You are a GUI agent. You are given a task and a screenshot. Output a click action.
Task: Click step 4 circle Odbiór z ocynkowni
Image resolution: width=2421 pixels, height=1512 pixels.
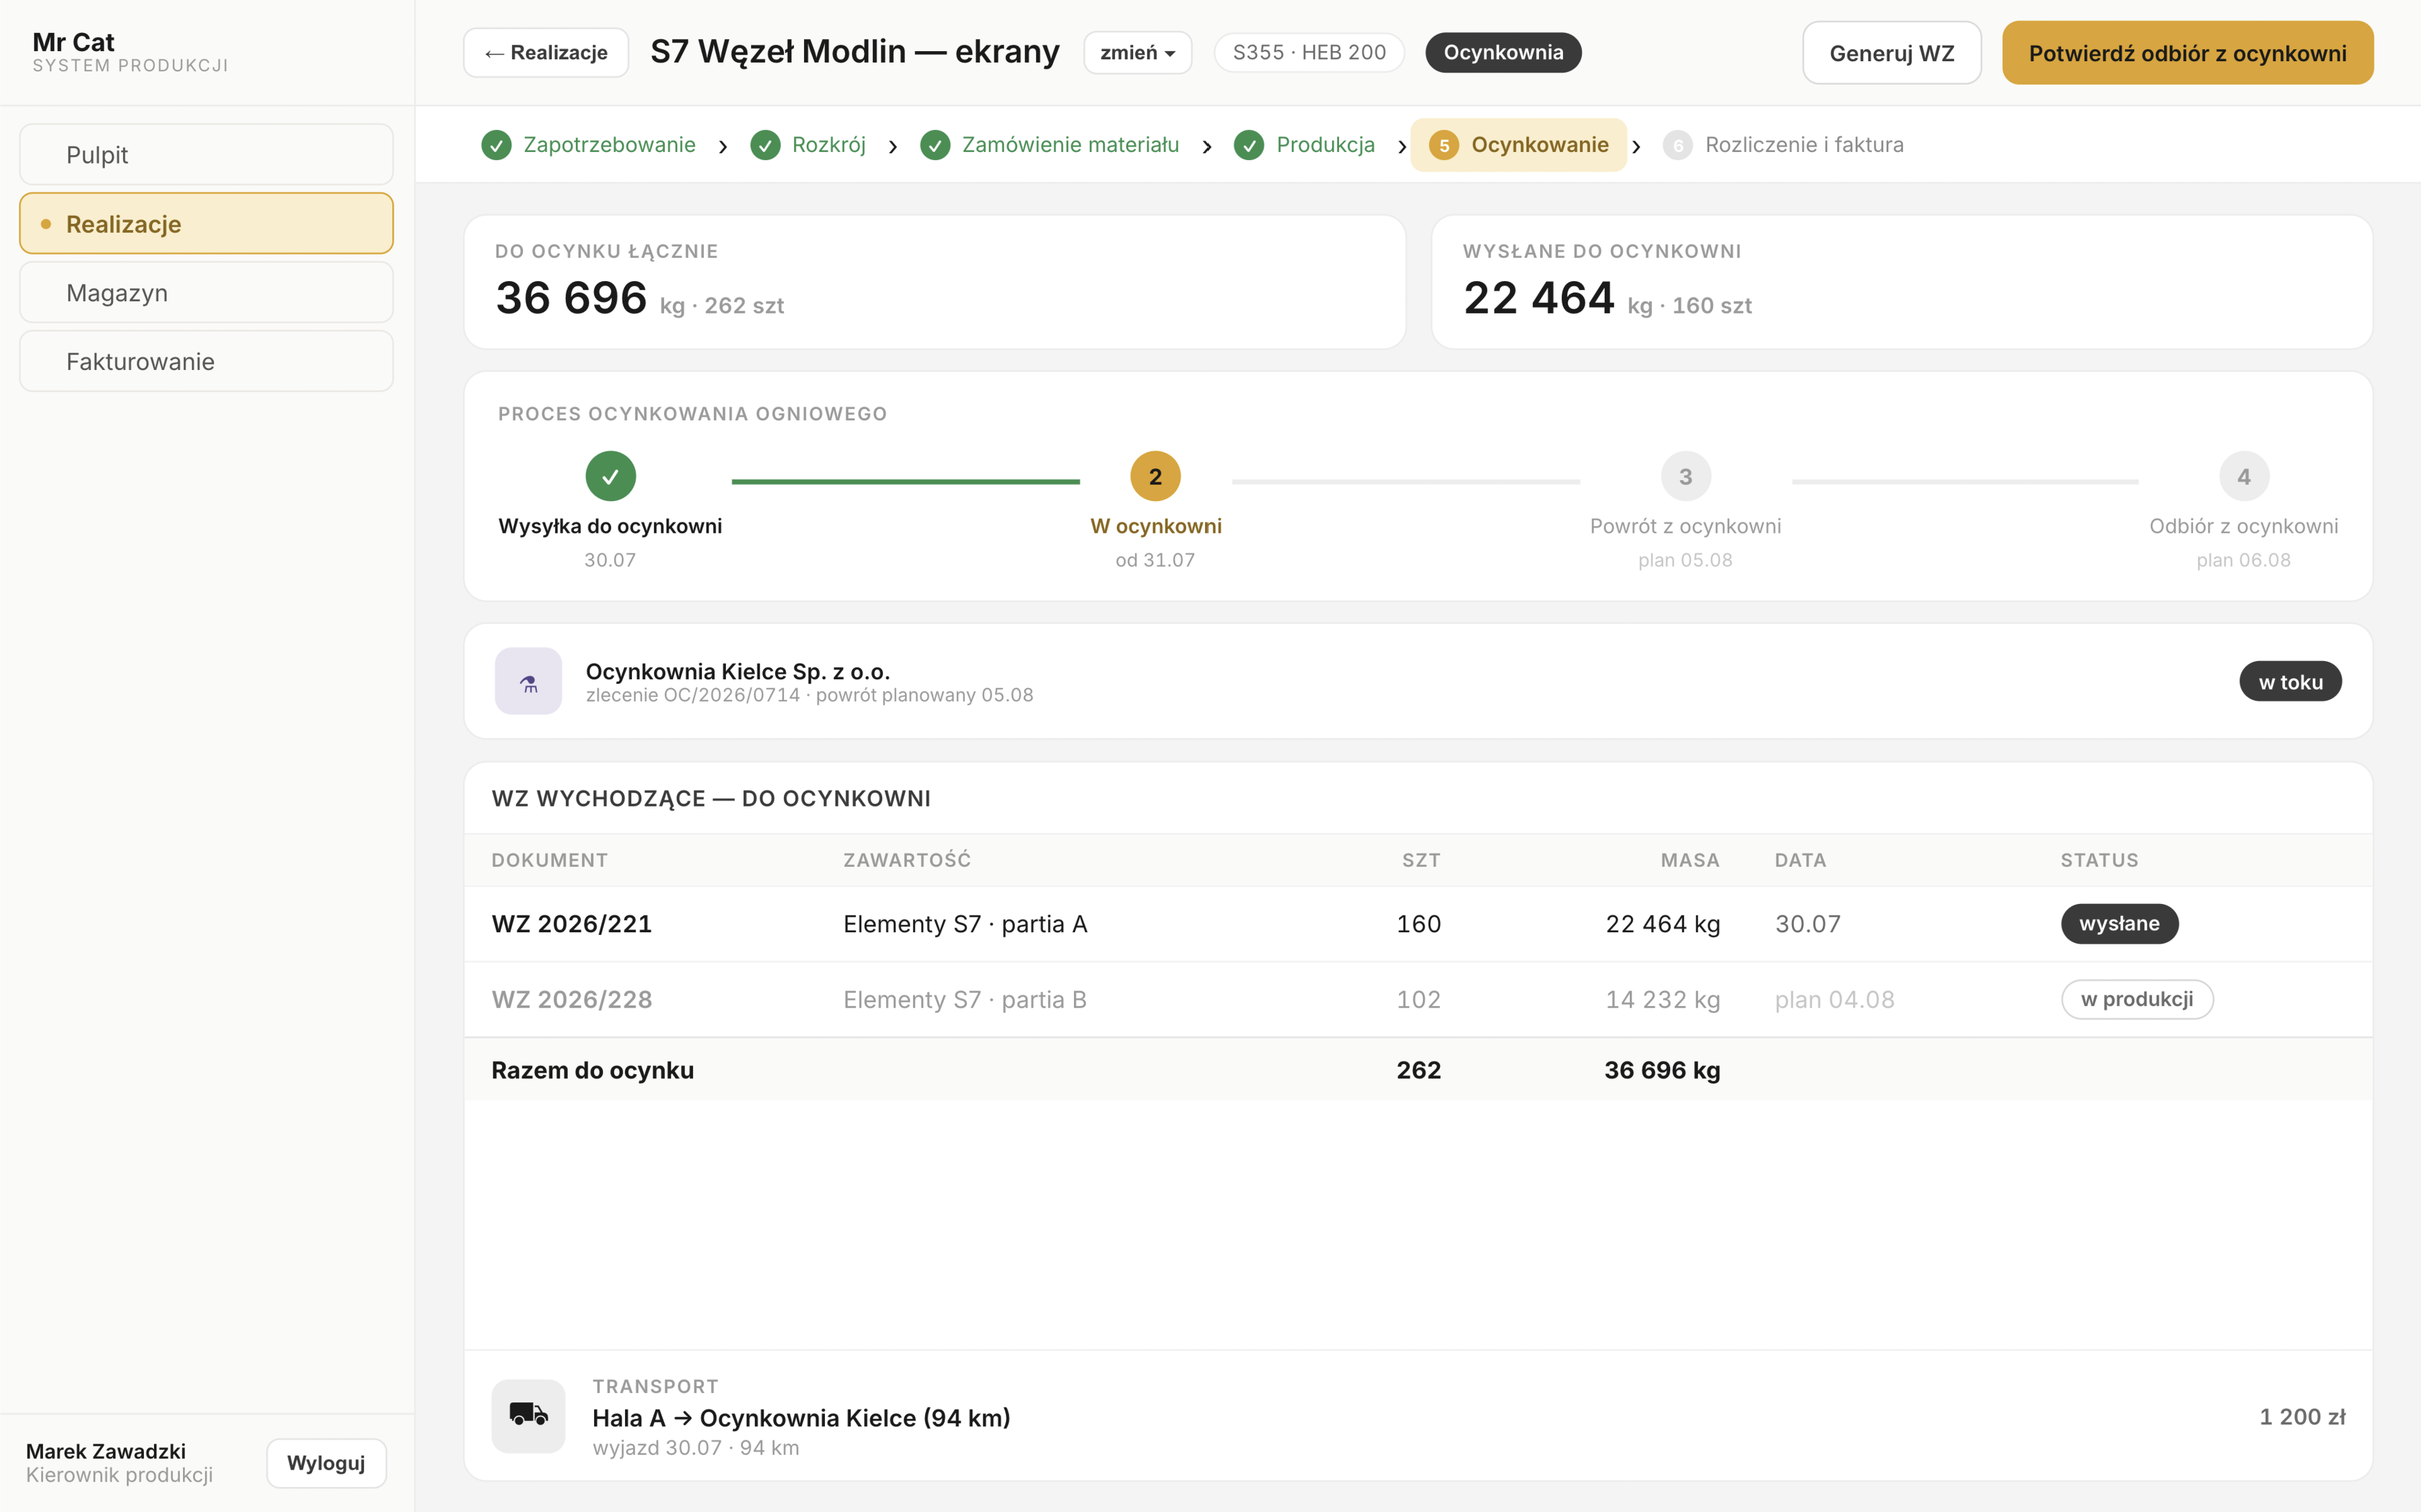2244,476
